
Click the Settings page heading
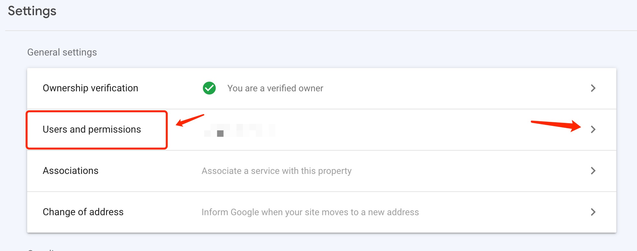[31, 11]
